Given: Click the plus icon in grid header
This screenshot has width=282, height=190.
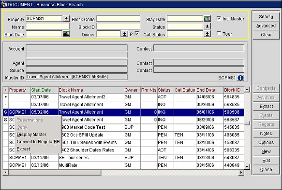Looking at the screenshot, I should point(6,90).
